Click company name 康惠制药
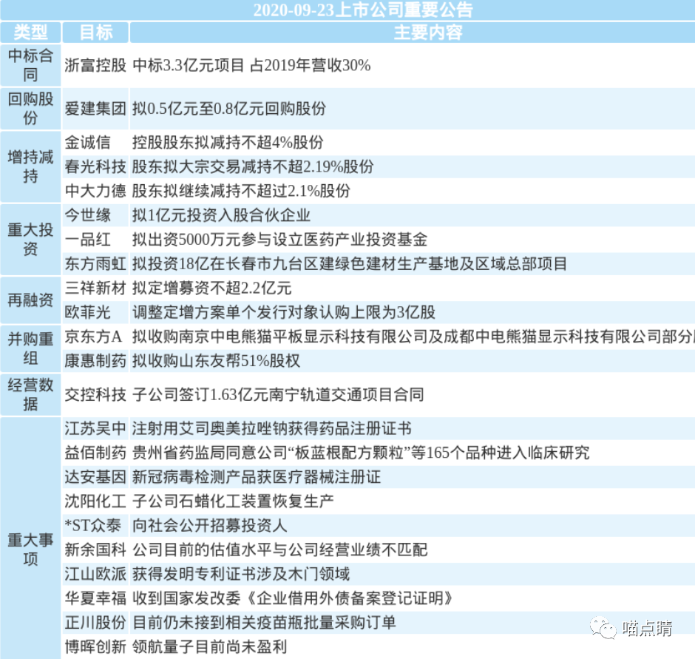Screen dimensions: 695x659 [95, 361]
